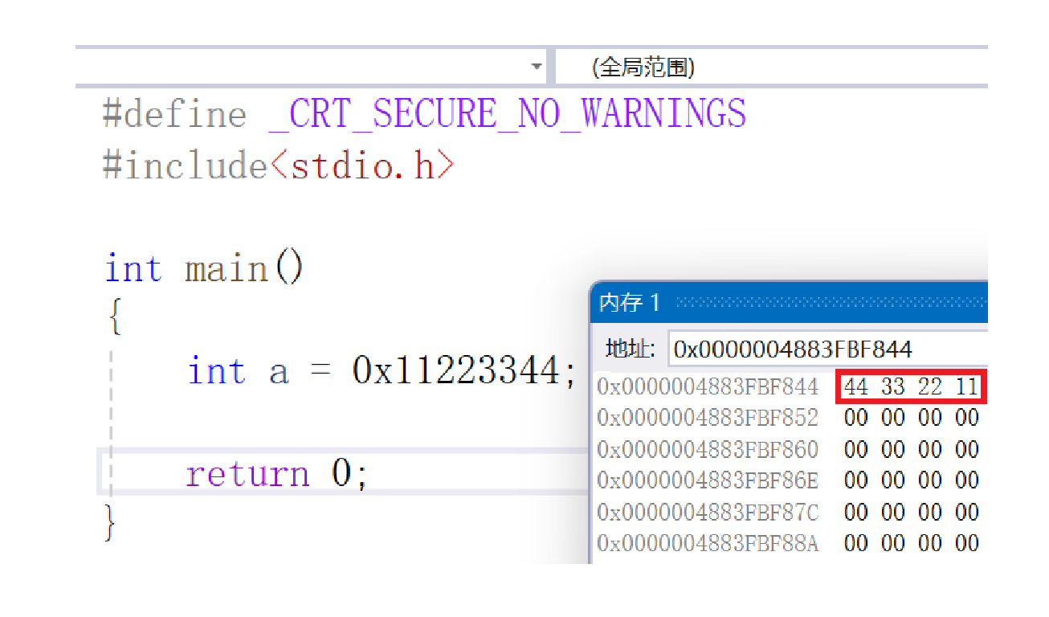Click the 内存 1 window title bar
This screenshot has width=1049, height=617.
(790, 302)
